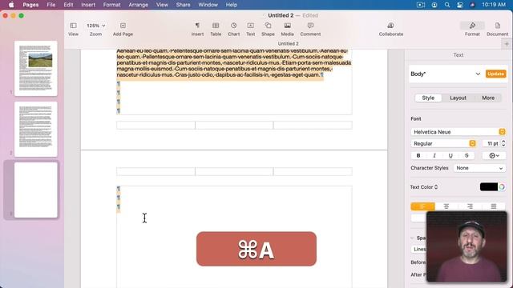Image resolution: width=513 pixels, height=288 pixels.
Task: Open the File menu
Action: [x=51, y=5]
